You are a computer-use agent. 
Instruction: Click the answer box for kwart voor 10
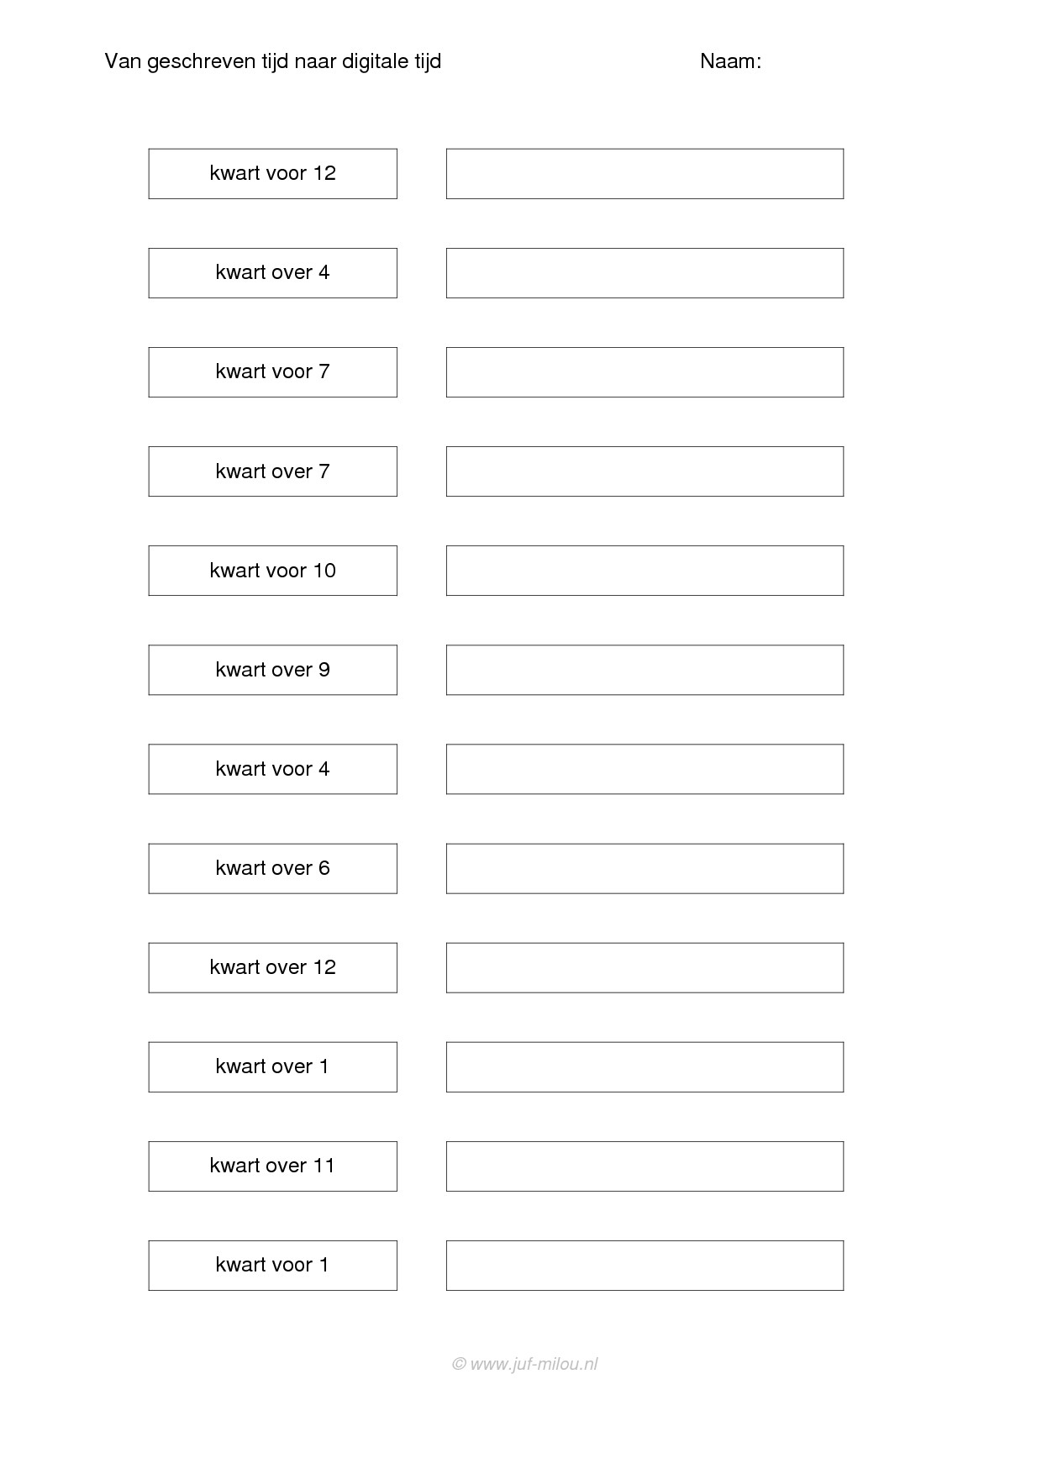645,571
